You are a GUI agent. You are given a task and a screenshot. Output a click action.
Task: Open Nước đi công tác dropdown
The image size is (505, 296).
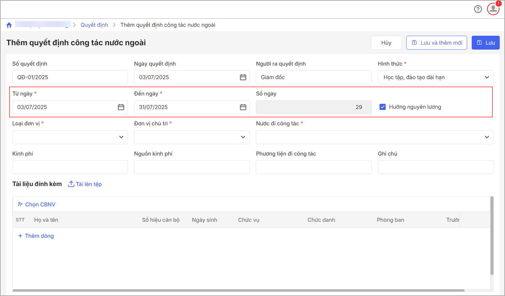pos(487,137)
